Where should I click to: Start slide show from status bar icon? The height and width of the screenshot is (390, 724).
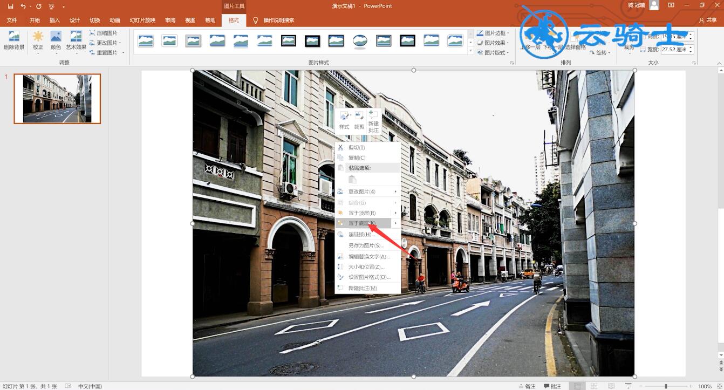click(x=628, y=386)
